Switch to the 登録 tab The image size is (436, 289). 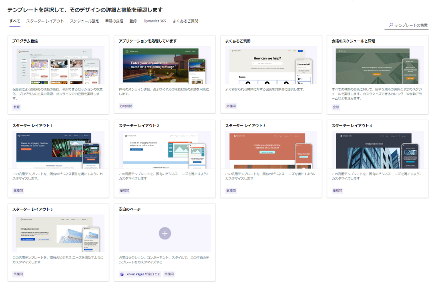(x=132, y=21)
